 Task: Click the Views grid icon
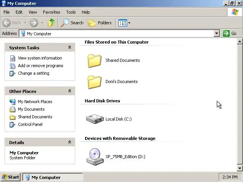point(123,23)
